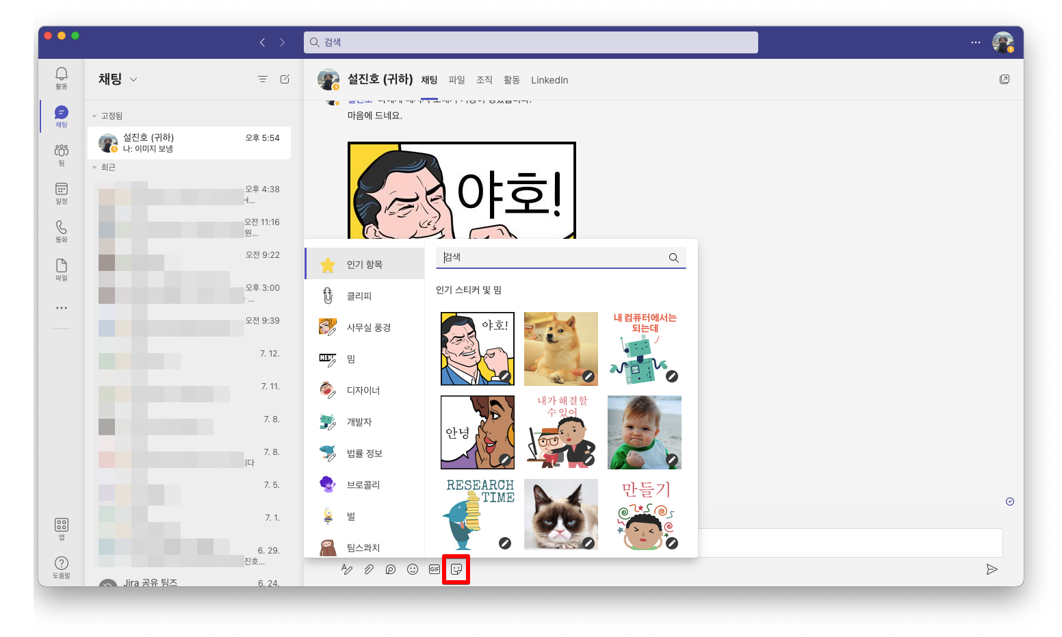Screen dimensions: 1062x637
Task: Pick the 내가 해결할 수 있어 sticker
Action: pyautogui.click(x=561, y=432)
